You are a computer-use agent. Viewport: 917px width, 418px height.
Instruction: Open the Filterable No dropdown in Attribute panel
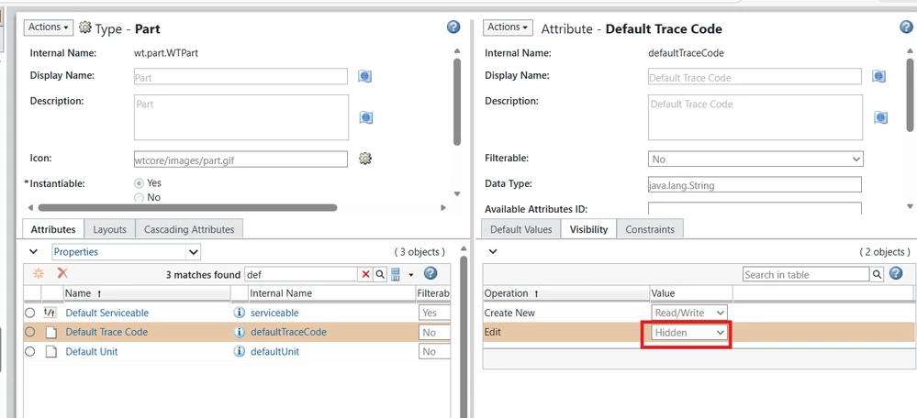(755, 159)
